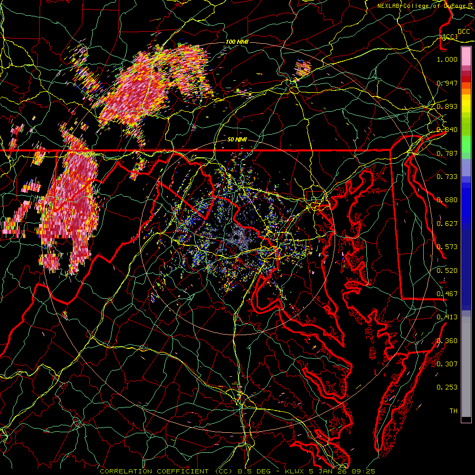Screen dimensions: 475x475
Task: Click the TH threshold label
Action: pos(453,411)
